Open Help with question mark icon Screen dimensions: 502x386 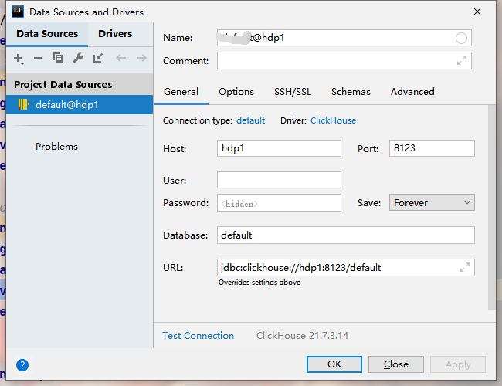coord(22,365)
